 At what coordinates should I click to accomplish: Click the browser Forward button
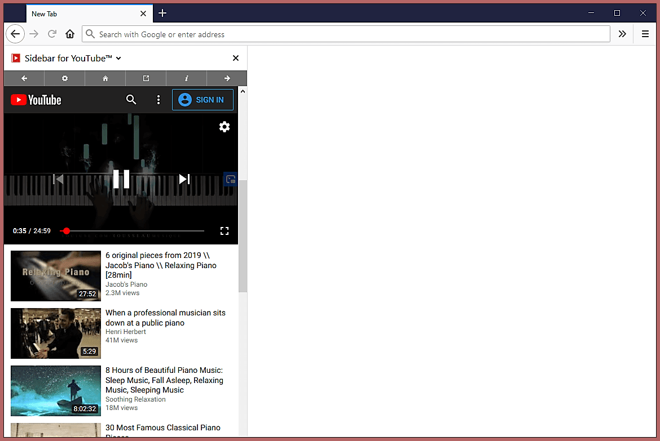pos(34,34)
